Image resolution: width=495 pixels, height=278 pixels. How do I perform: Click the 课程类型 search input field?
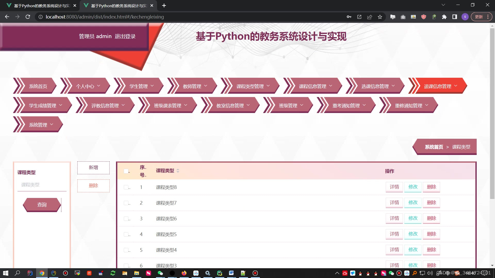[42, 185]
